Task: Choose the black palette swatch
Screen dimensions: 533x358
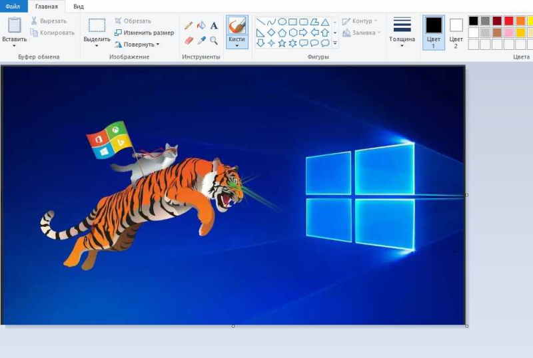Action: click(474, 21)
